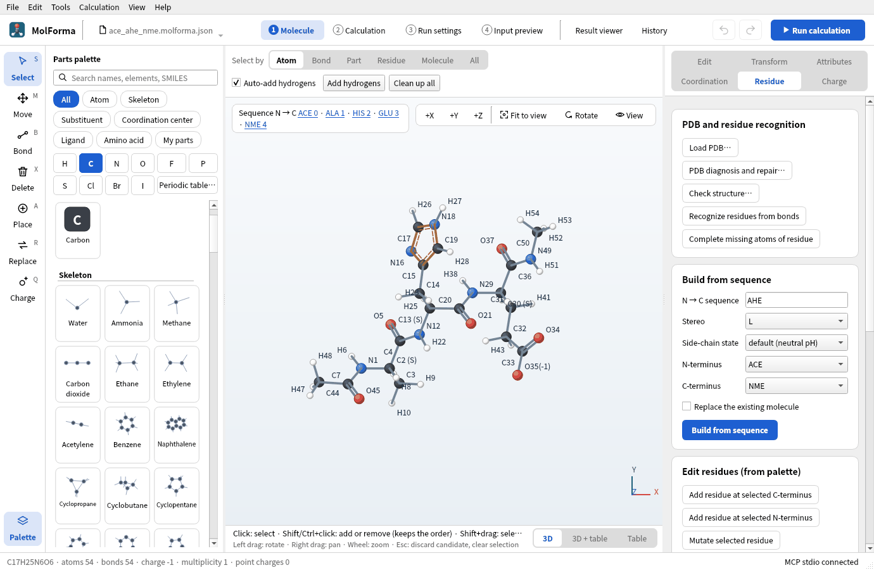Toggle Auto-add hydrogens checkbox
The image size is (874, 570).
pyautogui.click(x=236, y=83)
